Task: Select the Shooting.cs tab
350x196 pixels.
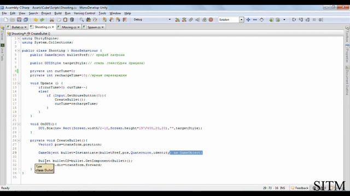Action: [x=43, y=27]
